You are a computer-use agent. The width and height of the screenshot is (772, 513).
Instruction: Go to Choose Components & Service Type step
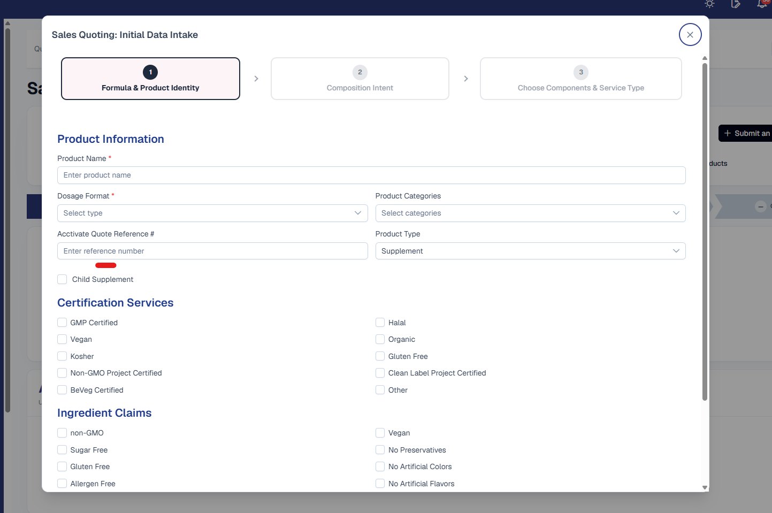[581, 79]
